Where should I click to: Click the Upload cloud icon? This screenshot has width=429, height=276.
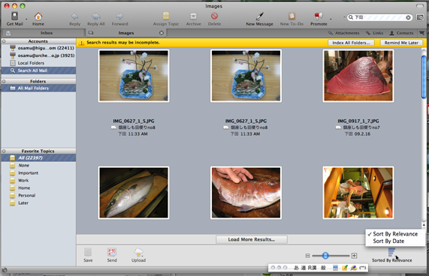click(138, 252)
